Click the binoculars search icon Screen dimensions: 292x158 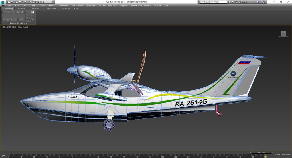click(229, 2)
